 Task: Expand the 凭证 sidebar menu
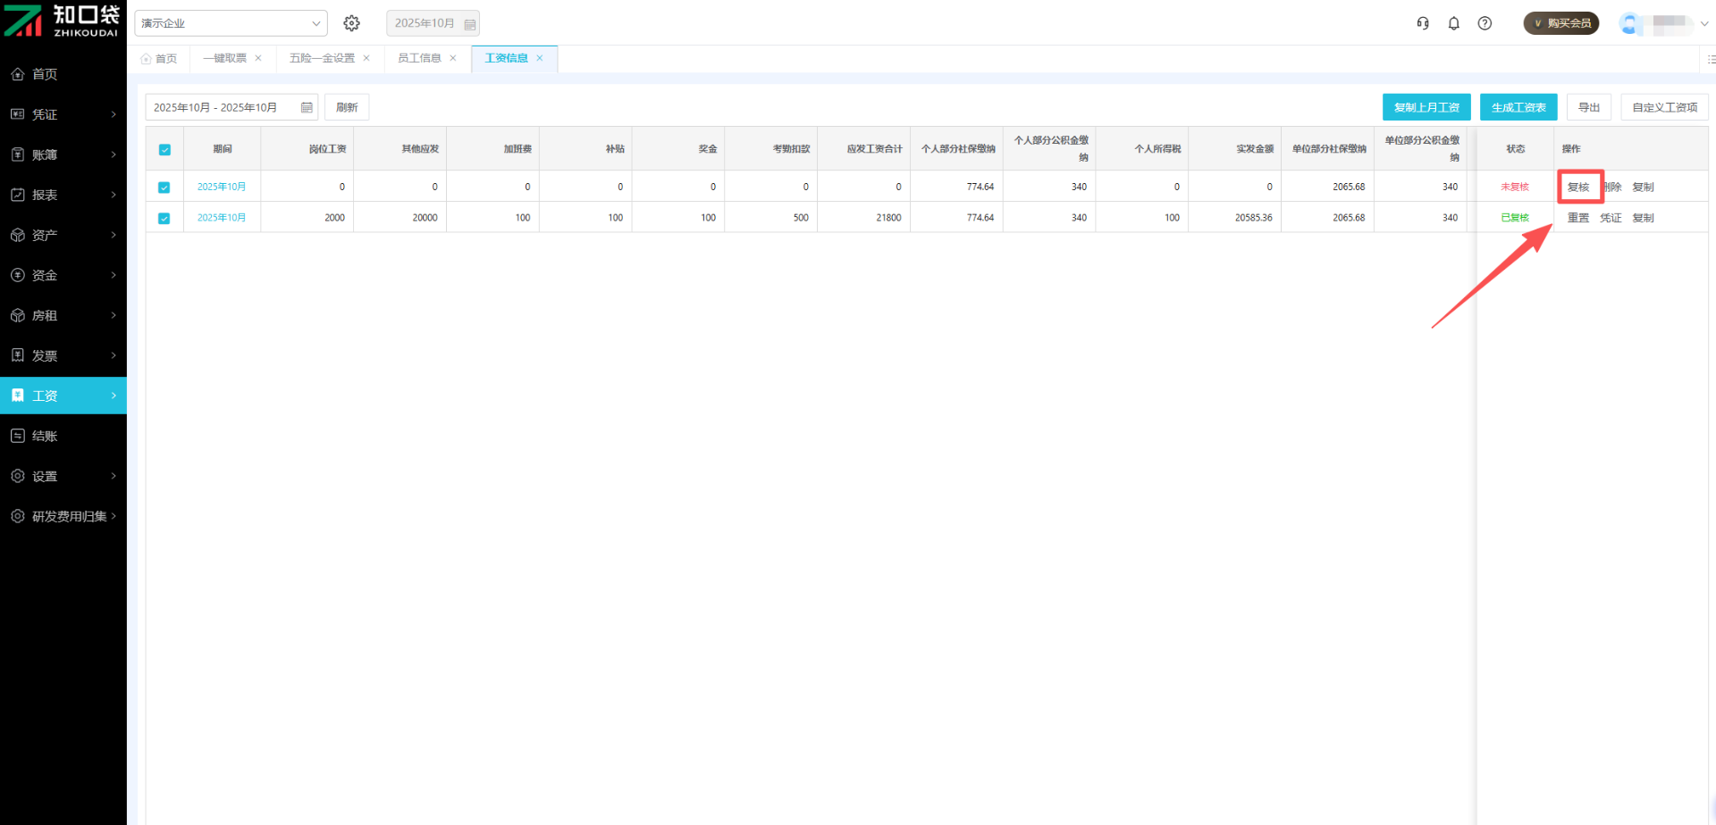[x=63, y=114]
